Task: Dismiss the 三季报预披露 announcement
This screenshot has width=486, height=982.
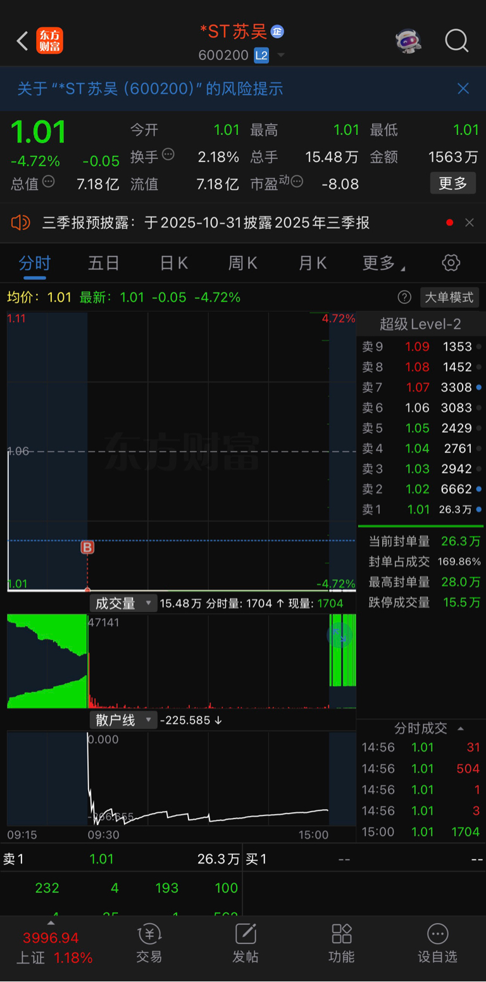Action: pos(470,222)
